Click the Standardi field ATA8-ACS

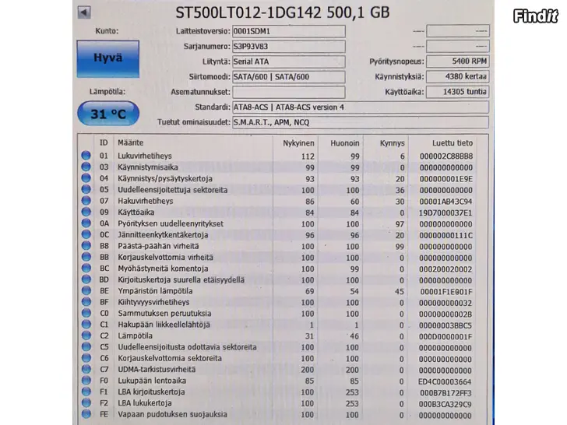pyautogui.click(x=361, y=107)
